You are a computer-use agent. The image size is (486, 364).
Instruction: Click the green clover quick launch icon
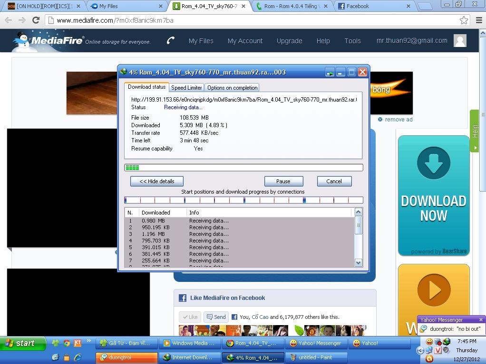coord(56,343)
